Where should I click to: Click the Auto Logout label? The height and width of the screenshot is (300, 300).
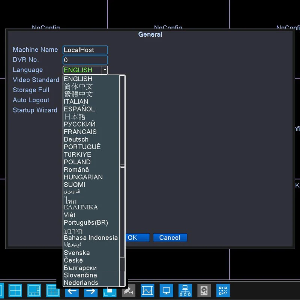(31, 100)
